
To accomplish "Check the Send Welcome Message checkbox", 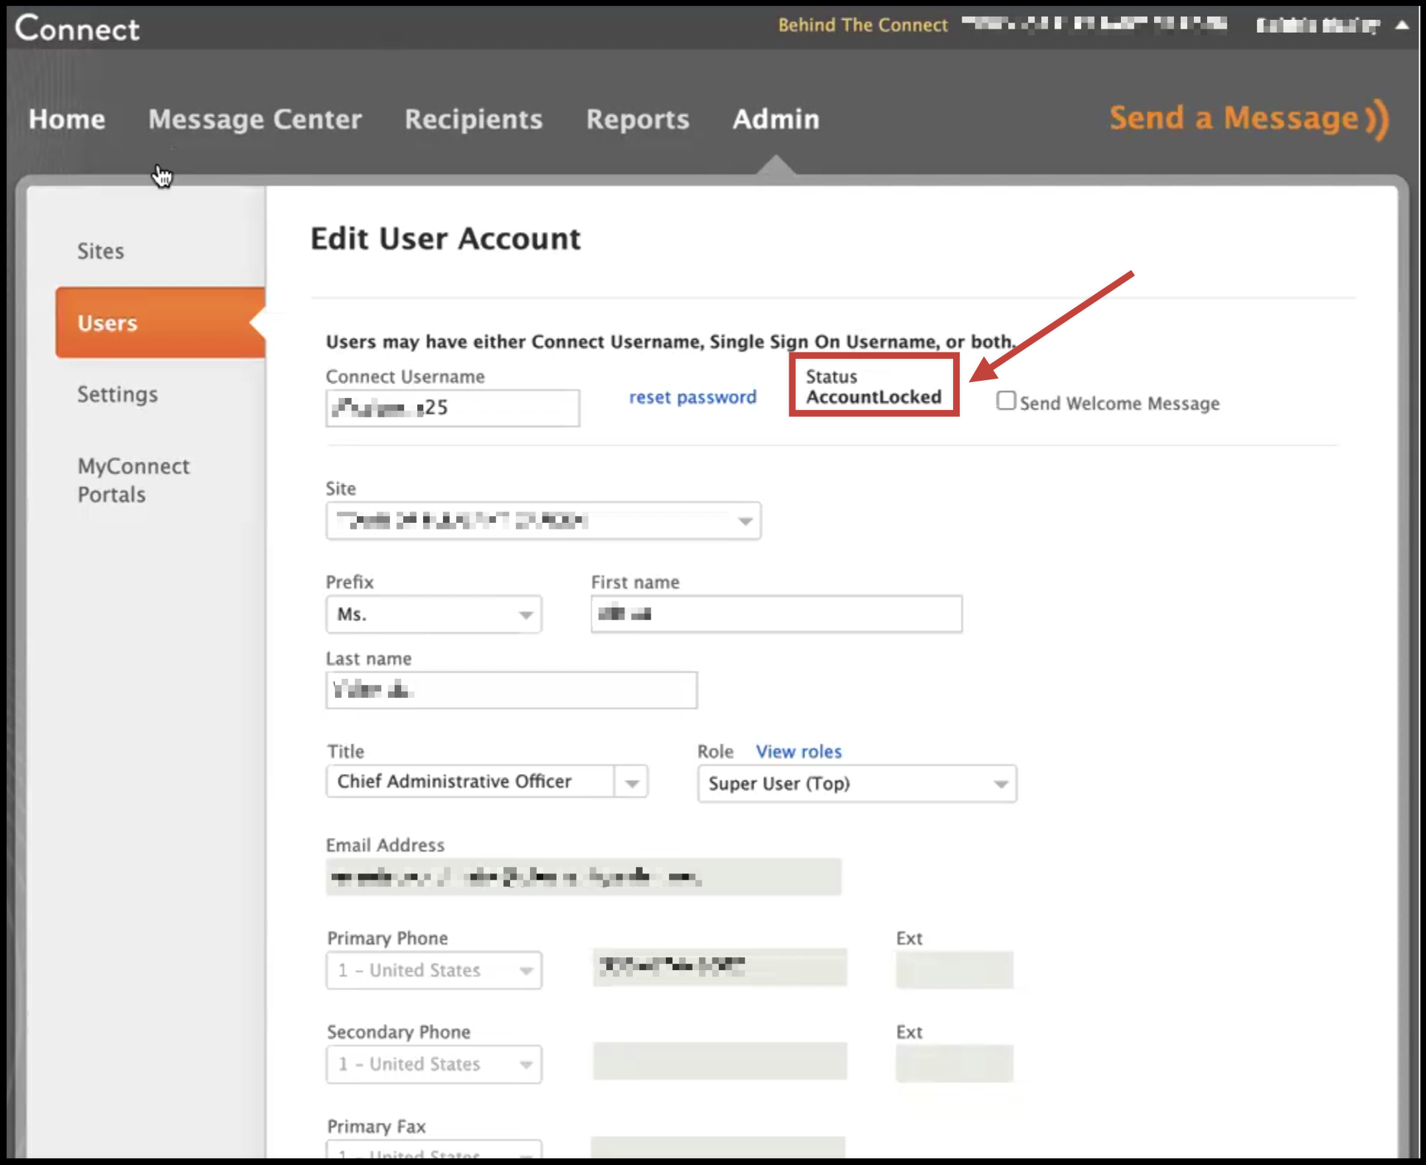I will 1005,401.
